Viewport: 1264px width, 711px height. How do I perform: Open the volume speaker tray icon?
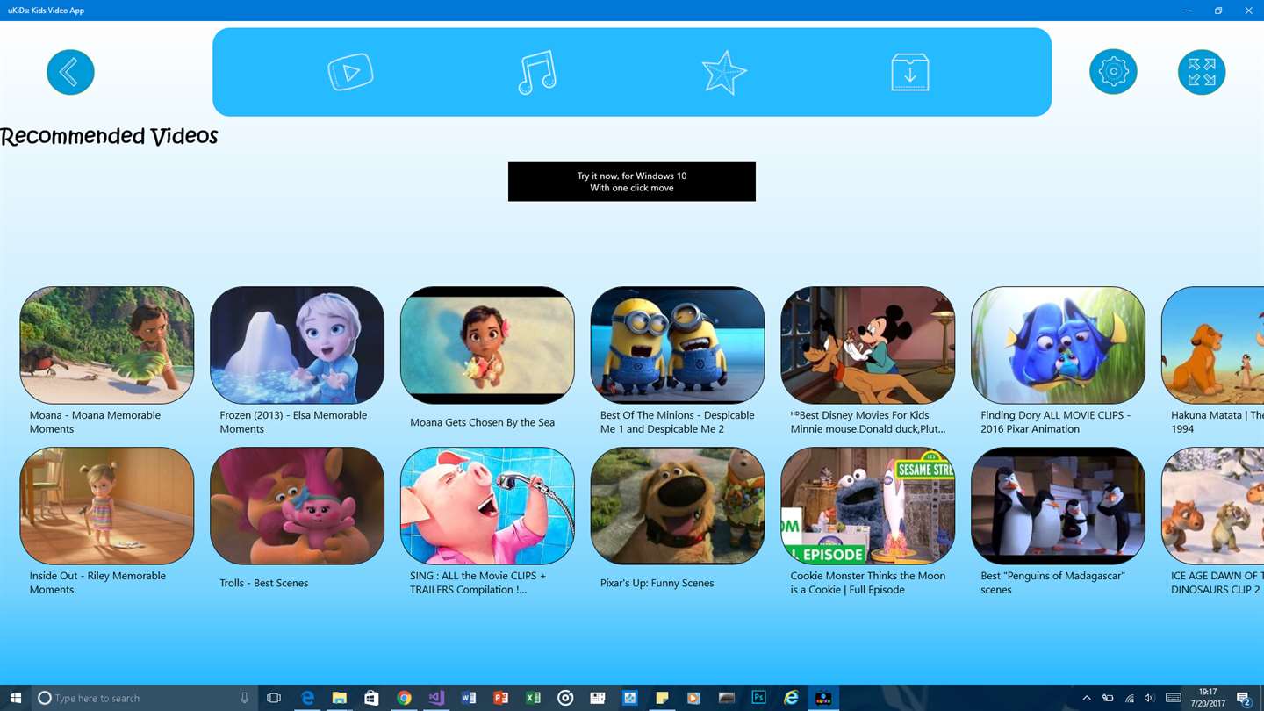pyautogui.click(x=1149, y=698)
